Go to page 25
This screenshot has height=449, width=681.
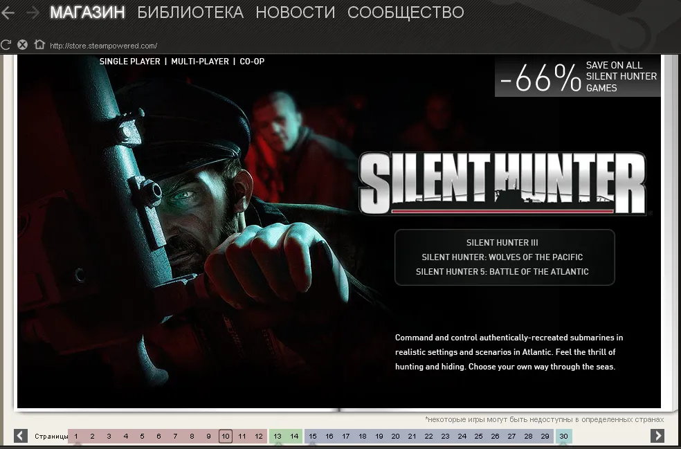479,436
